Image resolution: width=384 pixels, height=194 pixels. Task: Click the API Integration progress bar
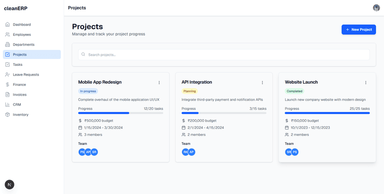[x=224, y=113]
